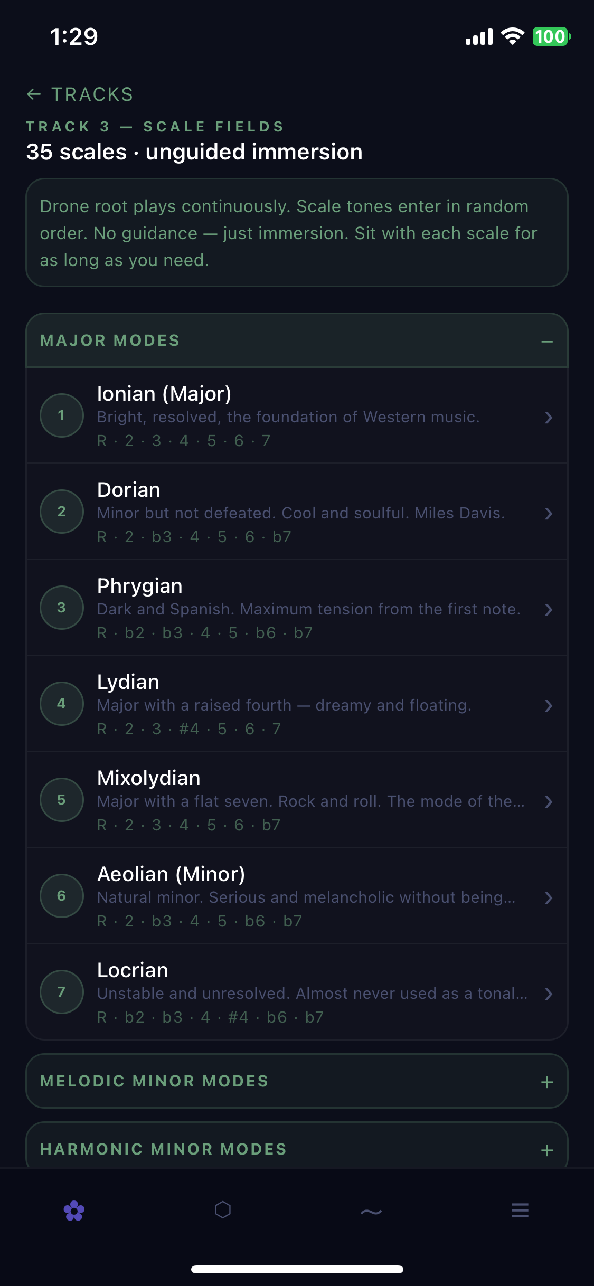Open the hamburger menu tab
The height and width of the screenshot is (1286, 594).
coord(520,1210)
